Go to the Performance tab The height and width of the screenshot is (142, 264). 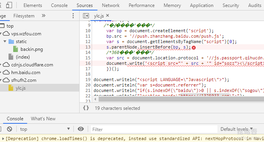(142, 5)
